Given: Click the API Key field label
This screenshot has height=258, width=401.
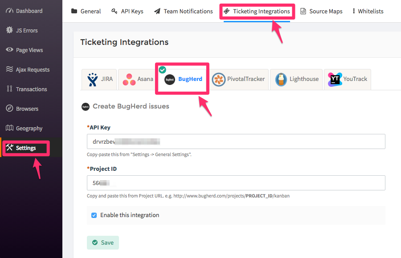Looking at the screenshot, I should tap(99, 128).
